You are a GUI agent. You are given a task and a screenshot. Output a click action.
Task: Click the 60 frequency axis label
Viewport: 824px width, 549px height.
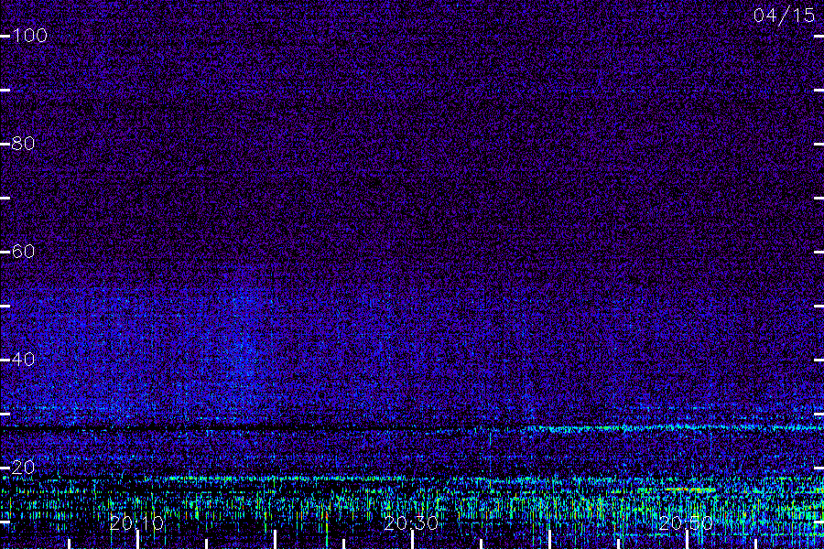point(23,251)
